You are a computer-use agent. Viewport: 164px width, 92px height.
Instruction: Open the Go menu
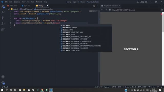point(28,2)
